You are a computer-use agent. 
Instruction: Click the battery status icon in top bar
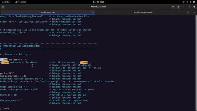[x=194, y=2]
